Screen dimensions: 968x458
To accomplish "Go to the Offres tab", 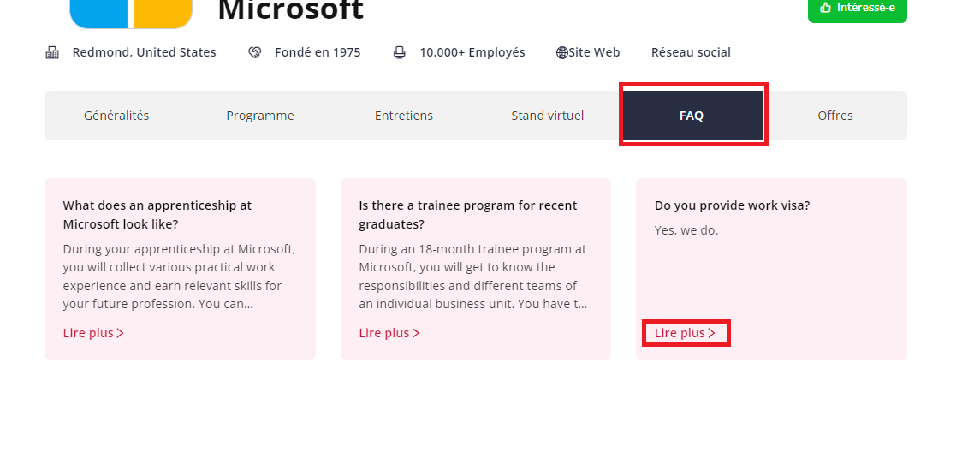I will pos(835,116).
